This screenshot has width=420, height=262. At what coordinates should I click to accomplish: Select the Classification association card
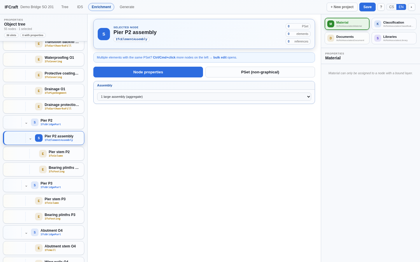(x=394, y=24)
